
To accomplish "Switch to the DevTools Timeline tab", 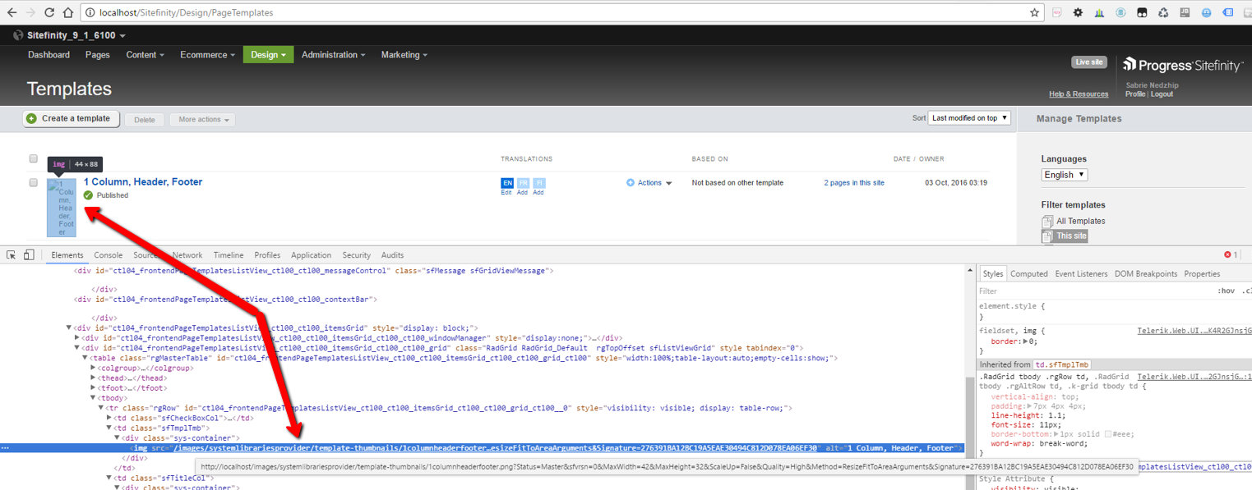I will (x=228, y=255).
